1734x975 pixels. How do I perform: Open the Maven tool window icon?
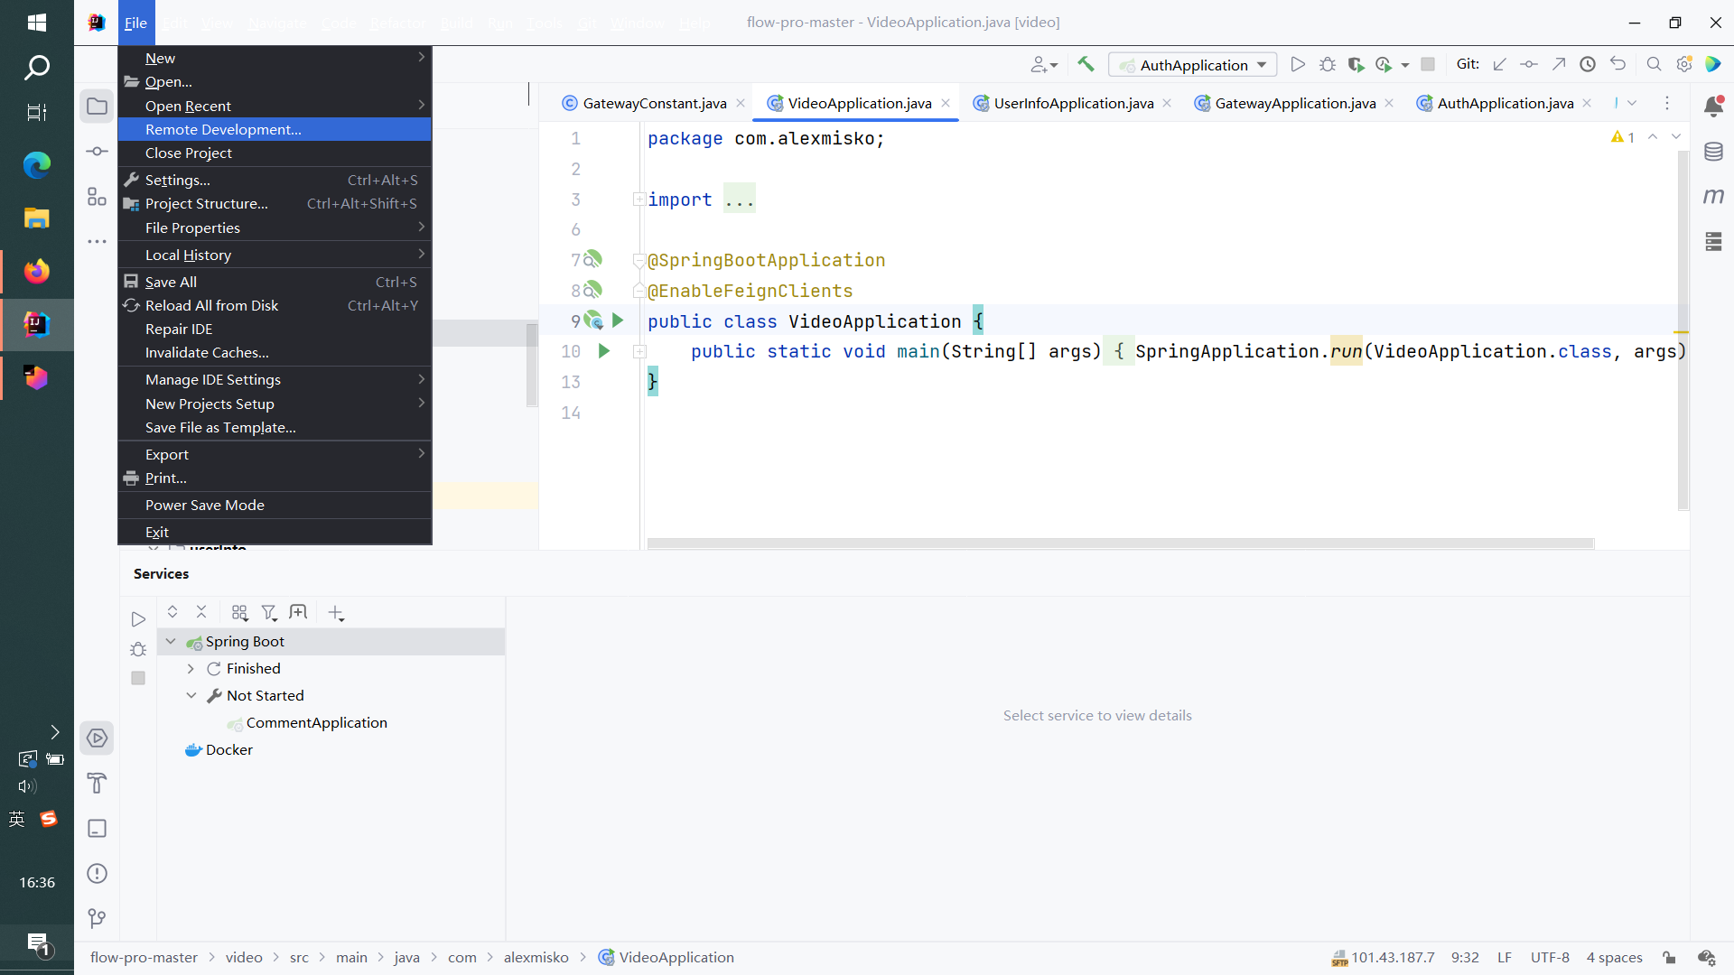pyautogui.click(x=1714, y=195)
